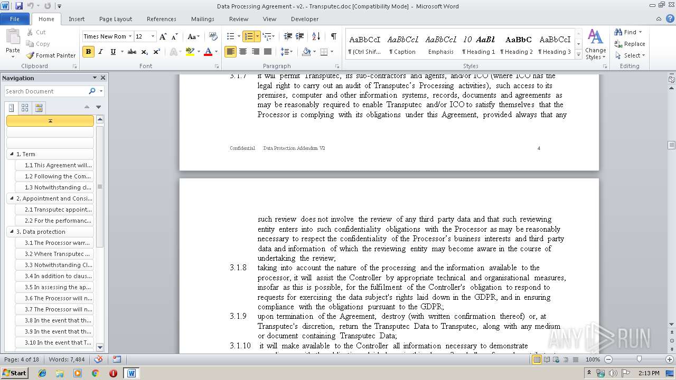The image size is (676, 380).
Task: Click the Sort icon
Action: (316, 36)
